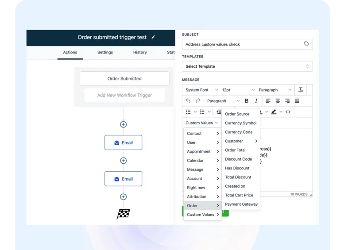340x250 pixels.
Task: Expand the Contact submenu
Action: coord(202,134)
